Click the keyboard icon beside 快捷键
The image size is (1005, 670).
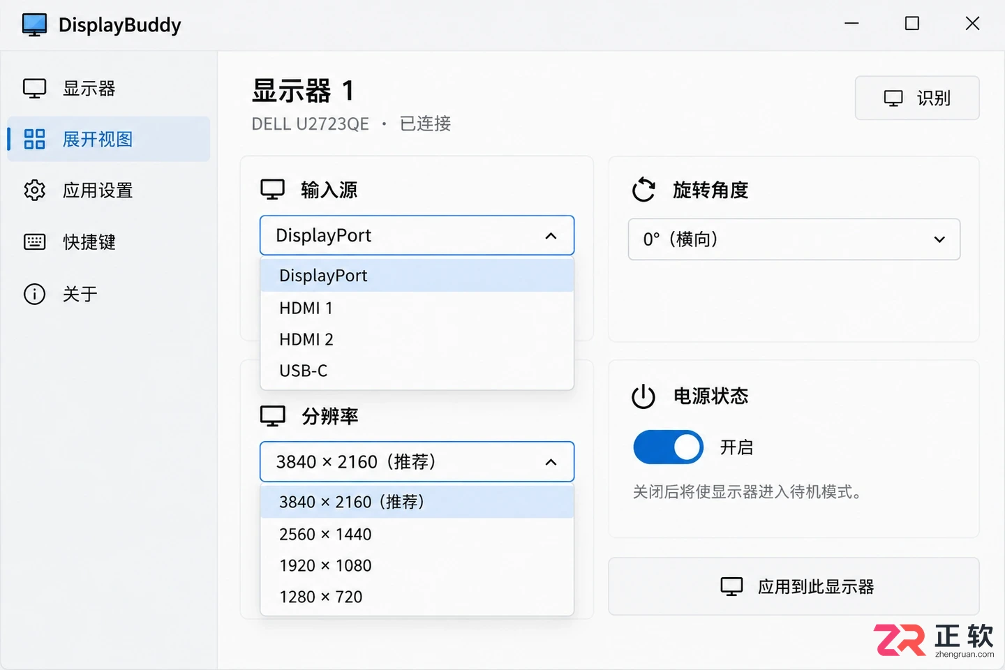click(x=34, y=241)
